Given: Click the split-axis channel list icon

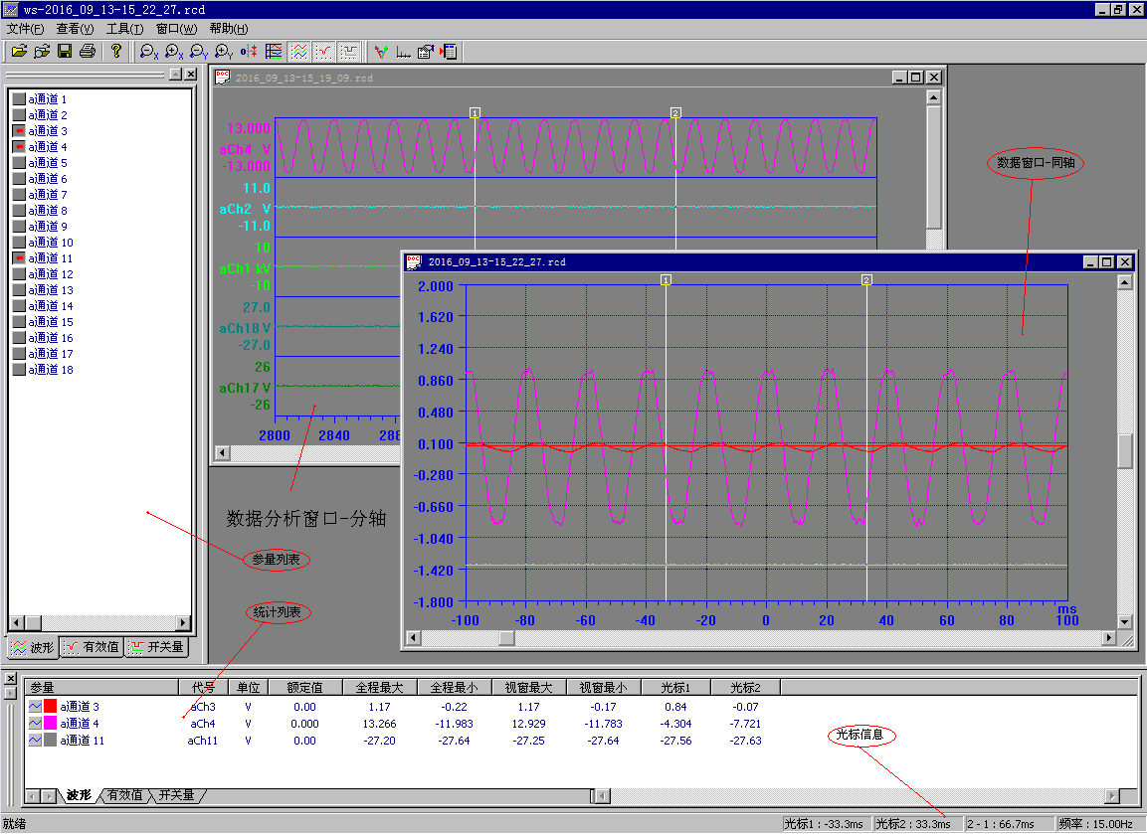Looking at the screenshot, I should pos(274,51).
